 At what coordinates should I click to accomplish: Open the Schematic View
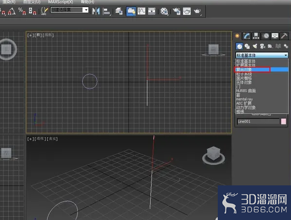click(152, 11)
